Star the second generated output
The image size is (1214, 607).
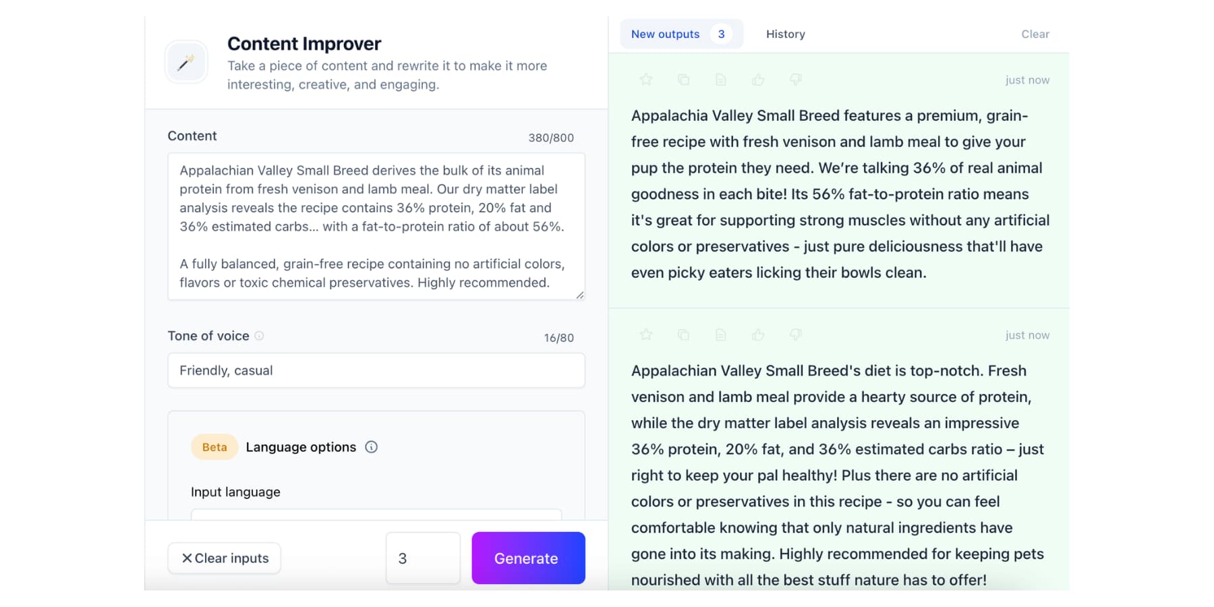point(645,335)
